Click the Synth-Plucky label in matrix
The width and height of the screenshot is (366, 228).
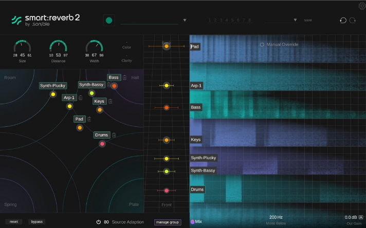[x=52, y=86]
